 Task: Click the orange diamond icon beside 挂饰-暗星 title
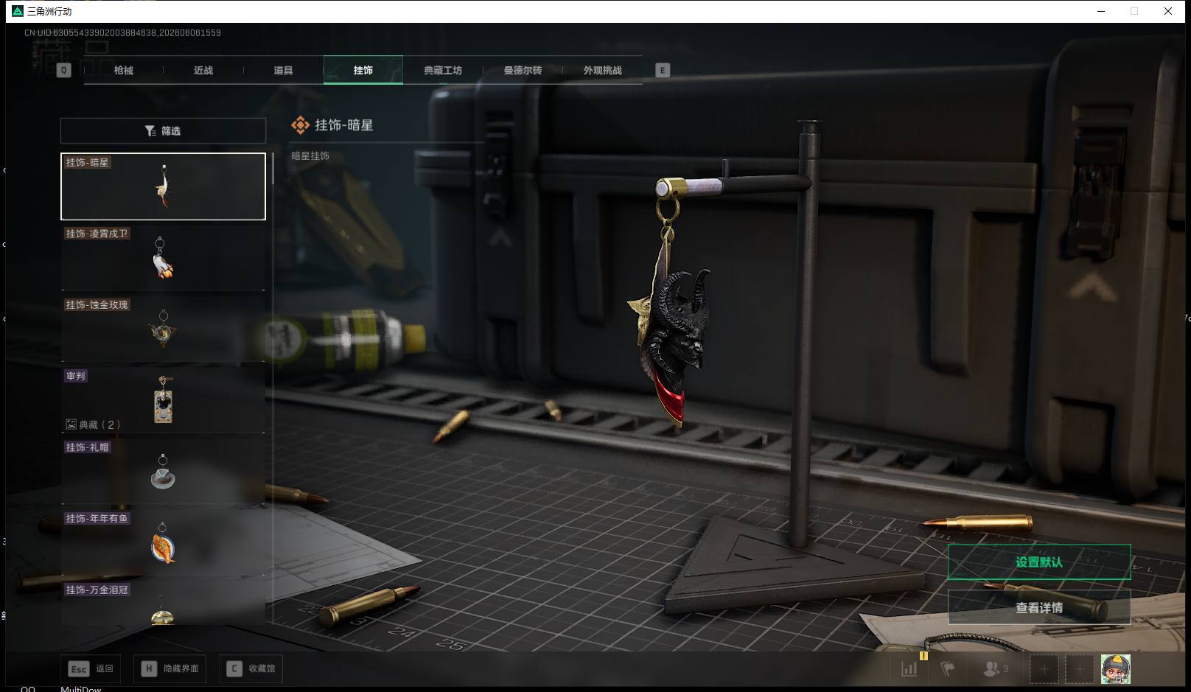tap(300, 125)
